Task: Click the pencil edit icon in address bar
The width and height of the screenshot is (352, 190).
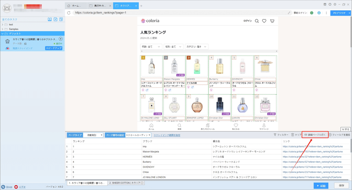Action: point(289,13)
